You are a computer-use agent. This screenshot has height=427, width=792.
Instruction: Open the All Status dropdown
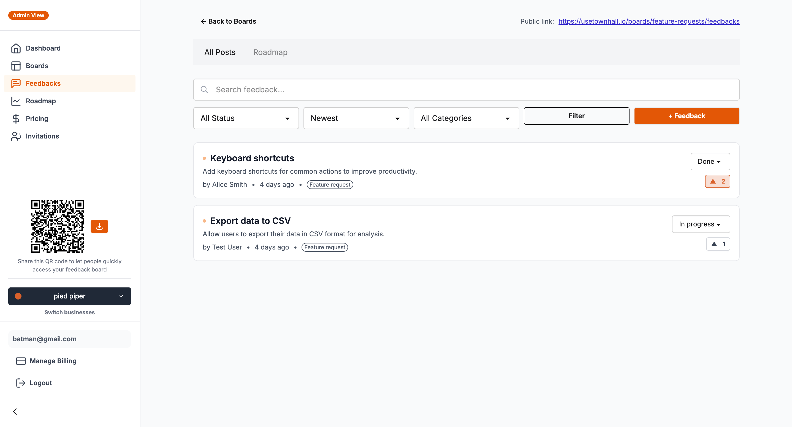[246, 118]
